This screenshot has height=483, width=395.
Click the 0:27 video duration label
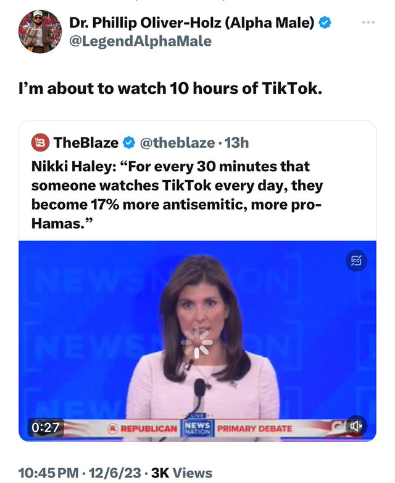click(46, 426)
